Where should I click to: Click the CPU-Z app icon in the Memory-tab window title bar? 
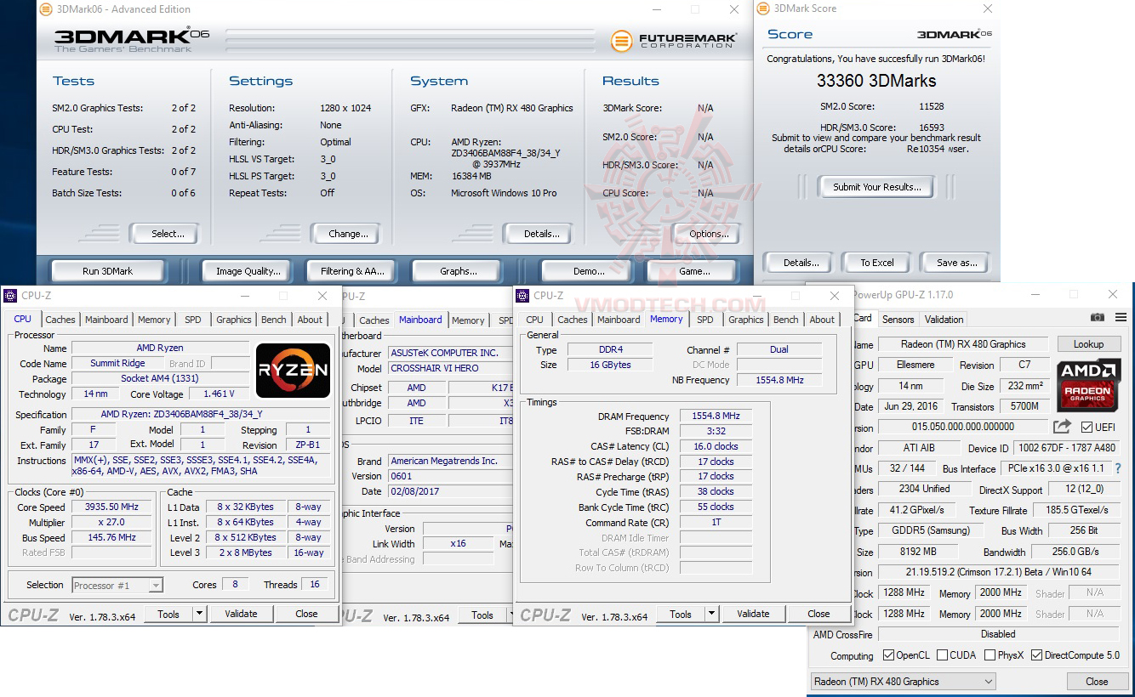523,296
